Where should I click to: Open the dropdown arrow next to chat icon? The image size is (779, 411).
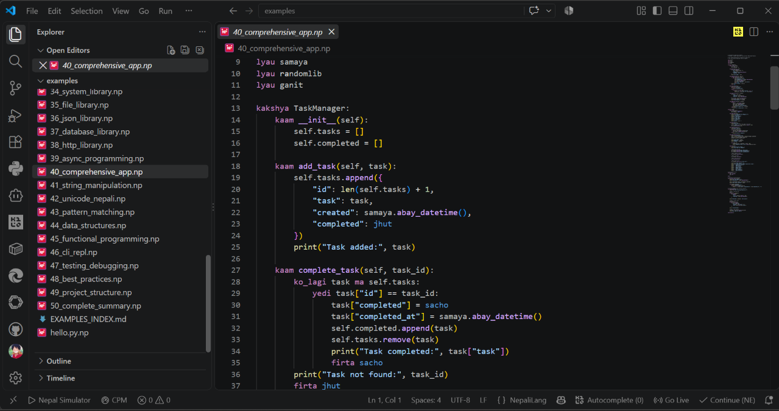(549, 11)
